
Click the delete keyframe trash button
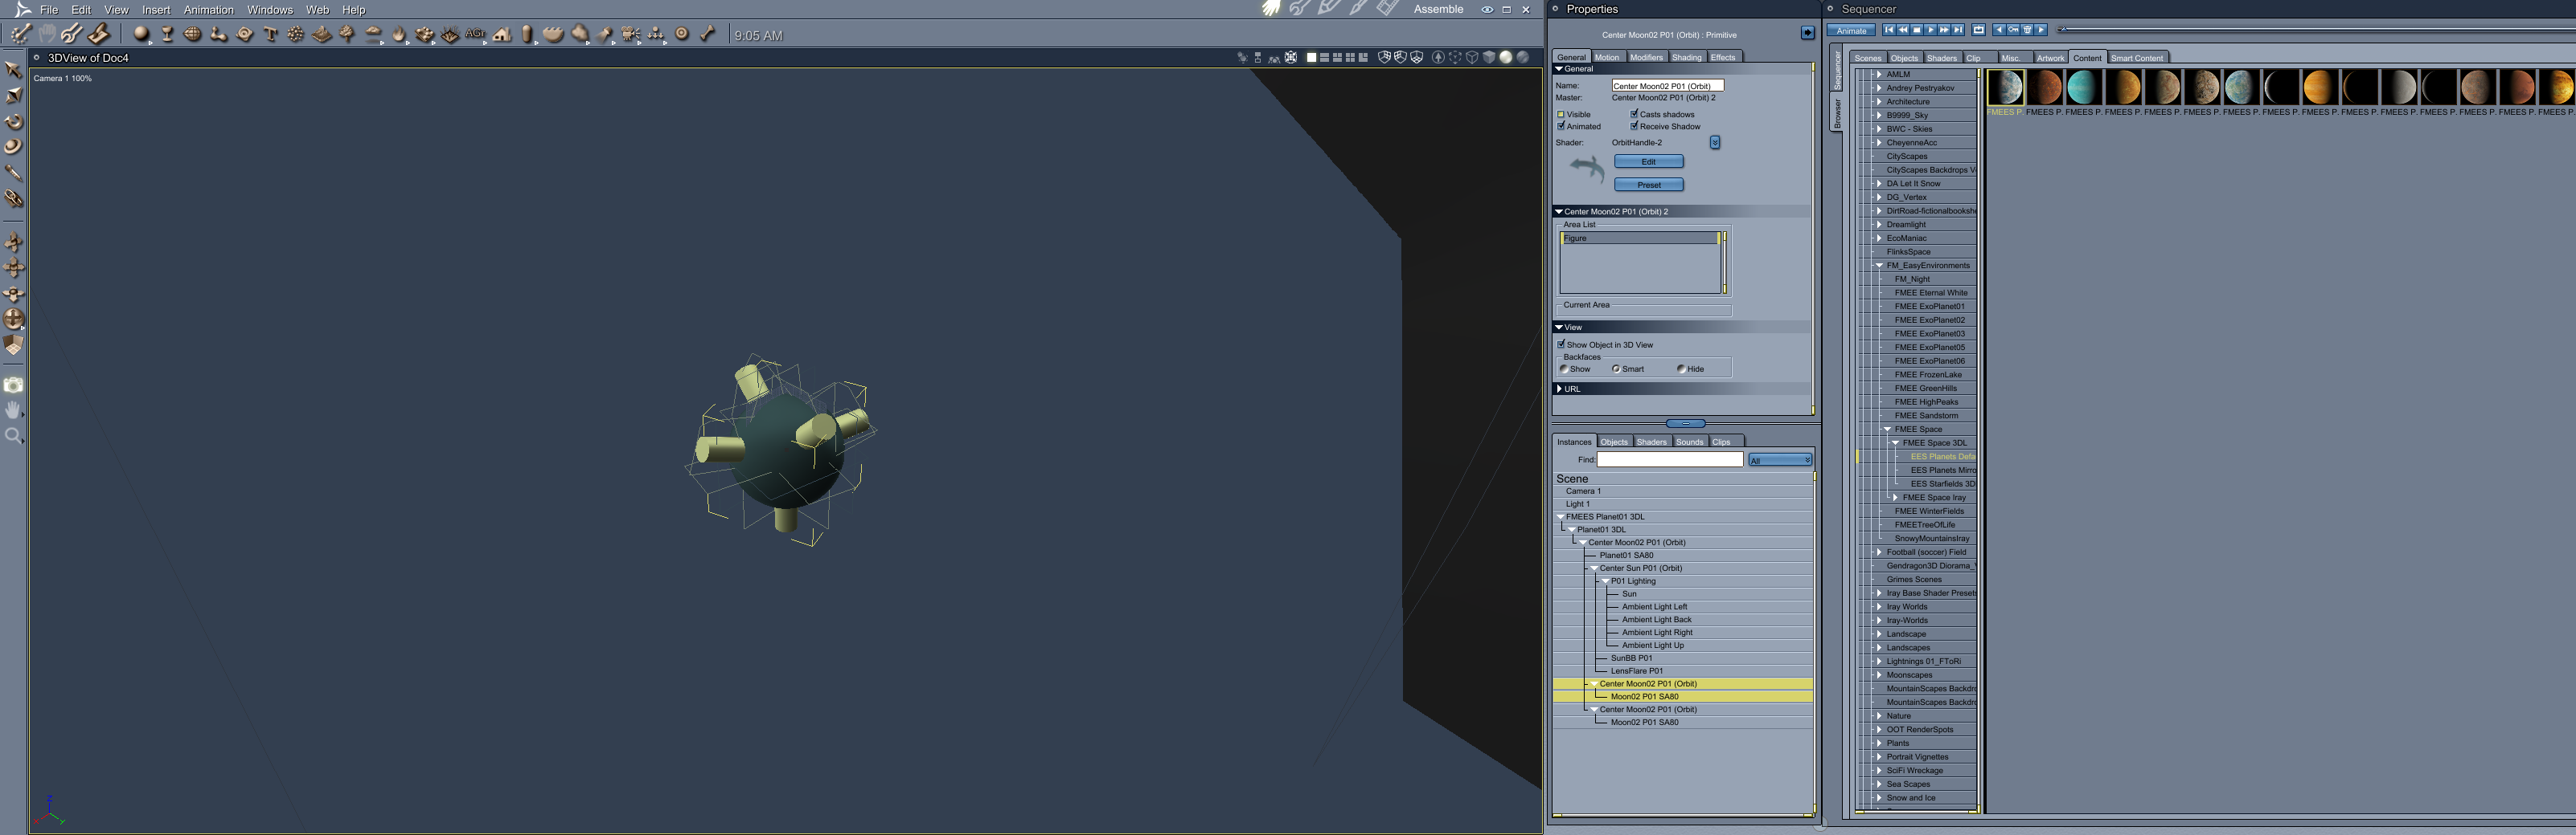click(x=2027, y=30)
